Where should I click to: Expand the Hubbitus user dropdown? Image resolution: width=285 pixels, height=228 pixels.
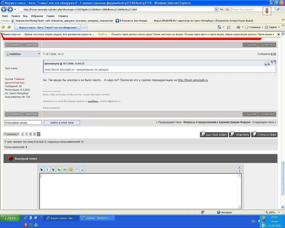point(39,54)
